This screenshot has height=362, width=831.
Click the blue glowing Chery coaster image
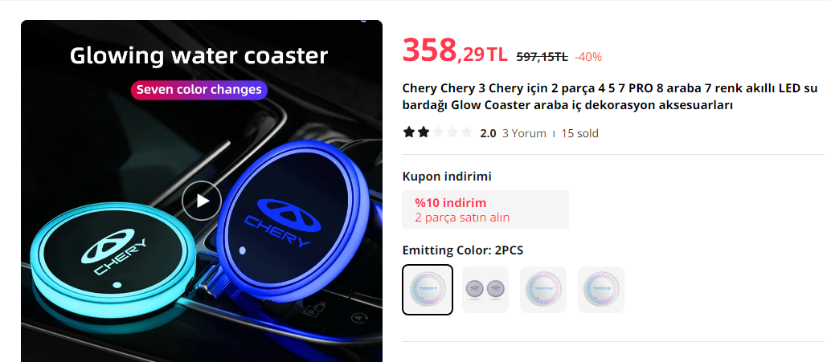click(x=289, y=221)
